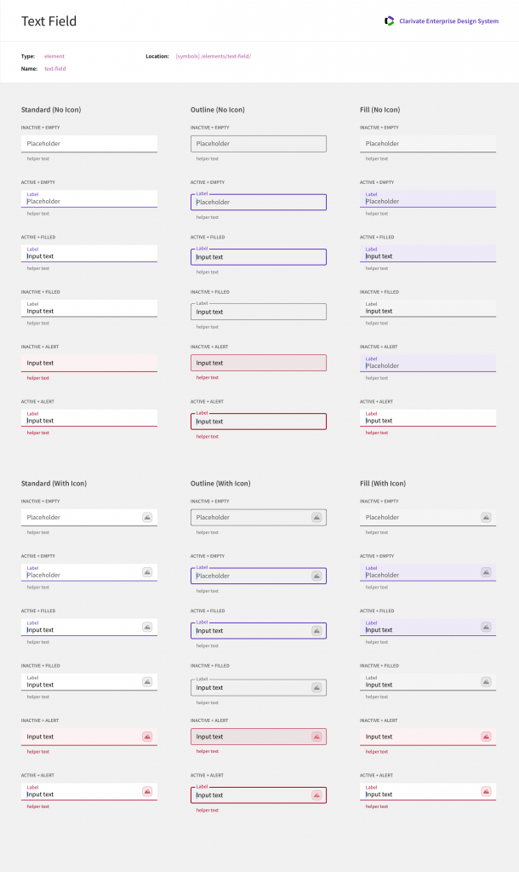This screenshot has width=519, height=872.
Task: Focus Standard No Icon inactive empty Placeholder field
Action: coord(89,144)
